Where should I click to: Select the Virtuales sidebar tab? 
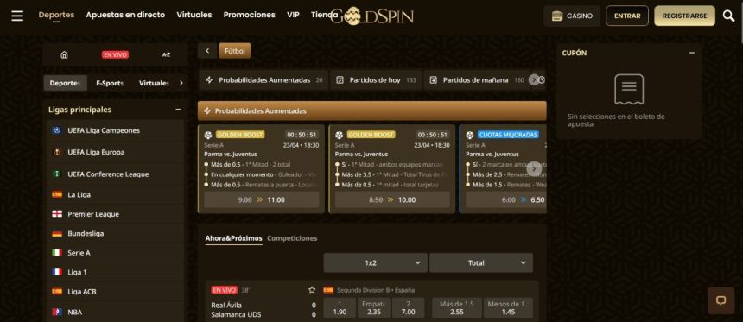[155, 83]
